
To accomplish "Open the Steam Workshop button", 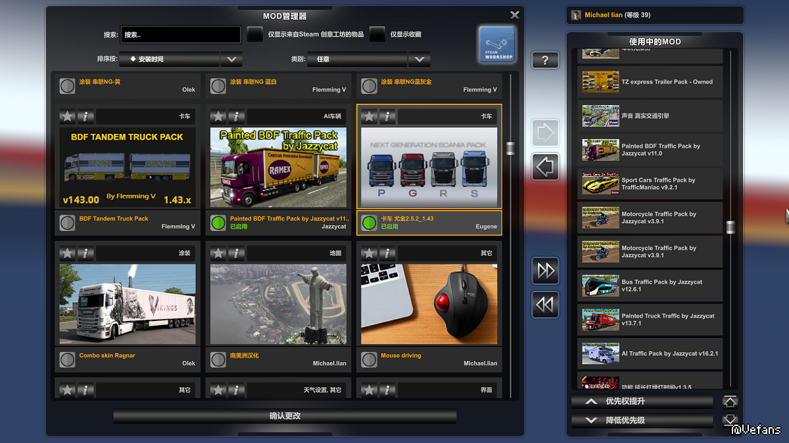I will point(497,46).
